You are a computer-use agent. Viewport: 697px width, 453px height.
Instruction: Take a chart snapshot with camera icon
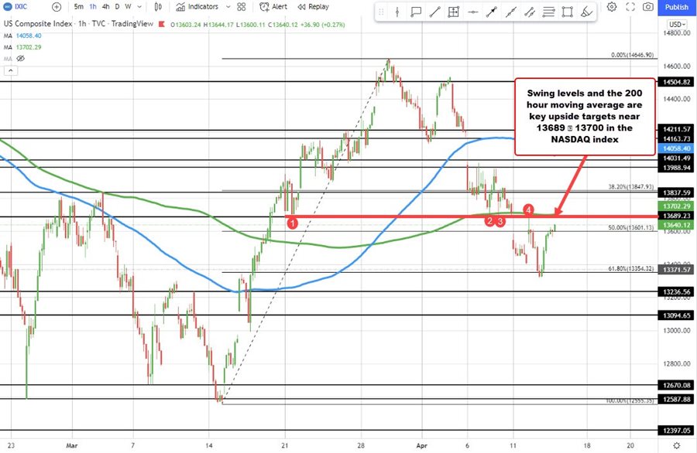pyautogui.click(x=648, y=7)
